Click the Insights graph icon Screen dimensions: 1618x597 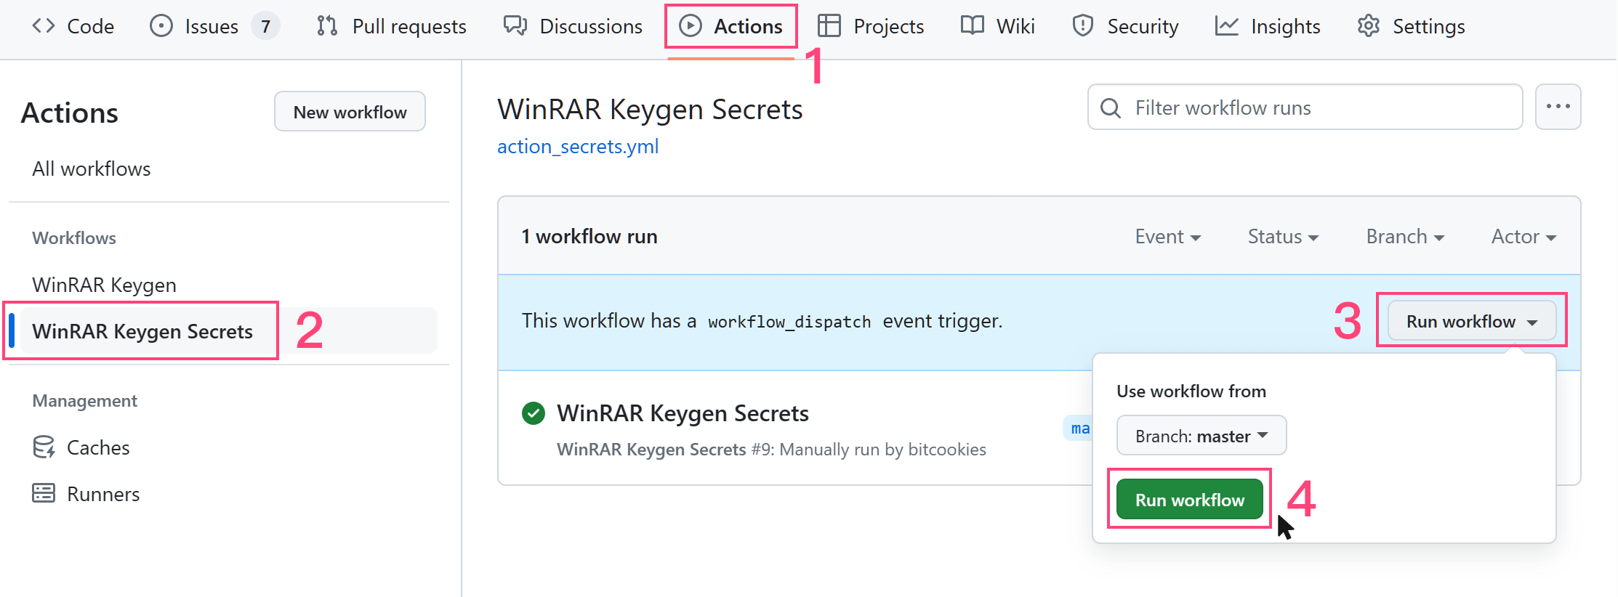(x=1226, y=26)
